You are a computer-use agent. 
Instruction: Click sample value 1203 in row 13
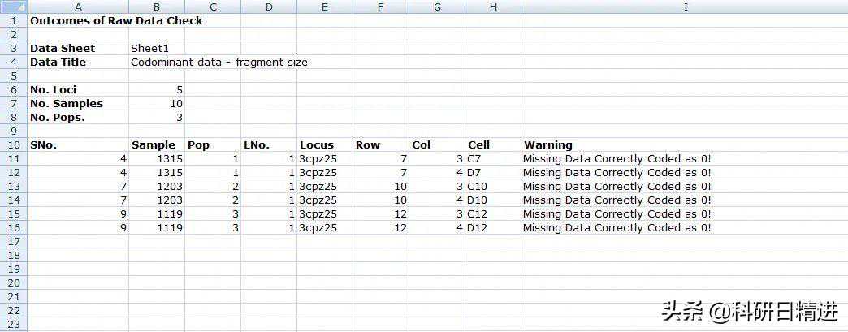[x=157, y=187]
